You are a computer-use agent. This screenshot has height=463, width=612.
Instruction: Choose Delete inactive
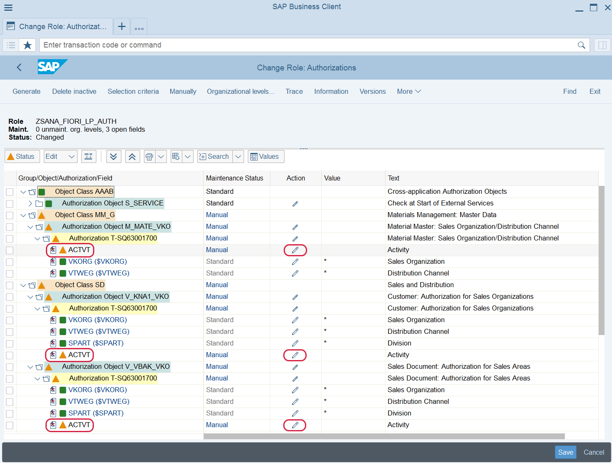point(74,92)
